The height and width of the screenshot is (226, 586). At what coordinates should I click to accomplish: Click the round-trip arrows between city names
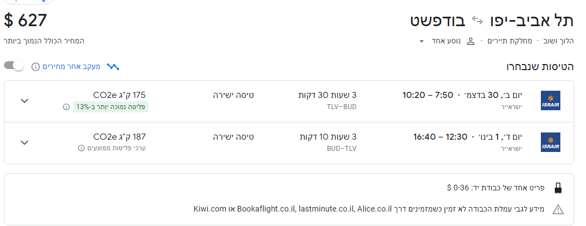click(x=477, y=21)
